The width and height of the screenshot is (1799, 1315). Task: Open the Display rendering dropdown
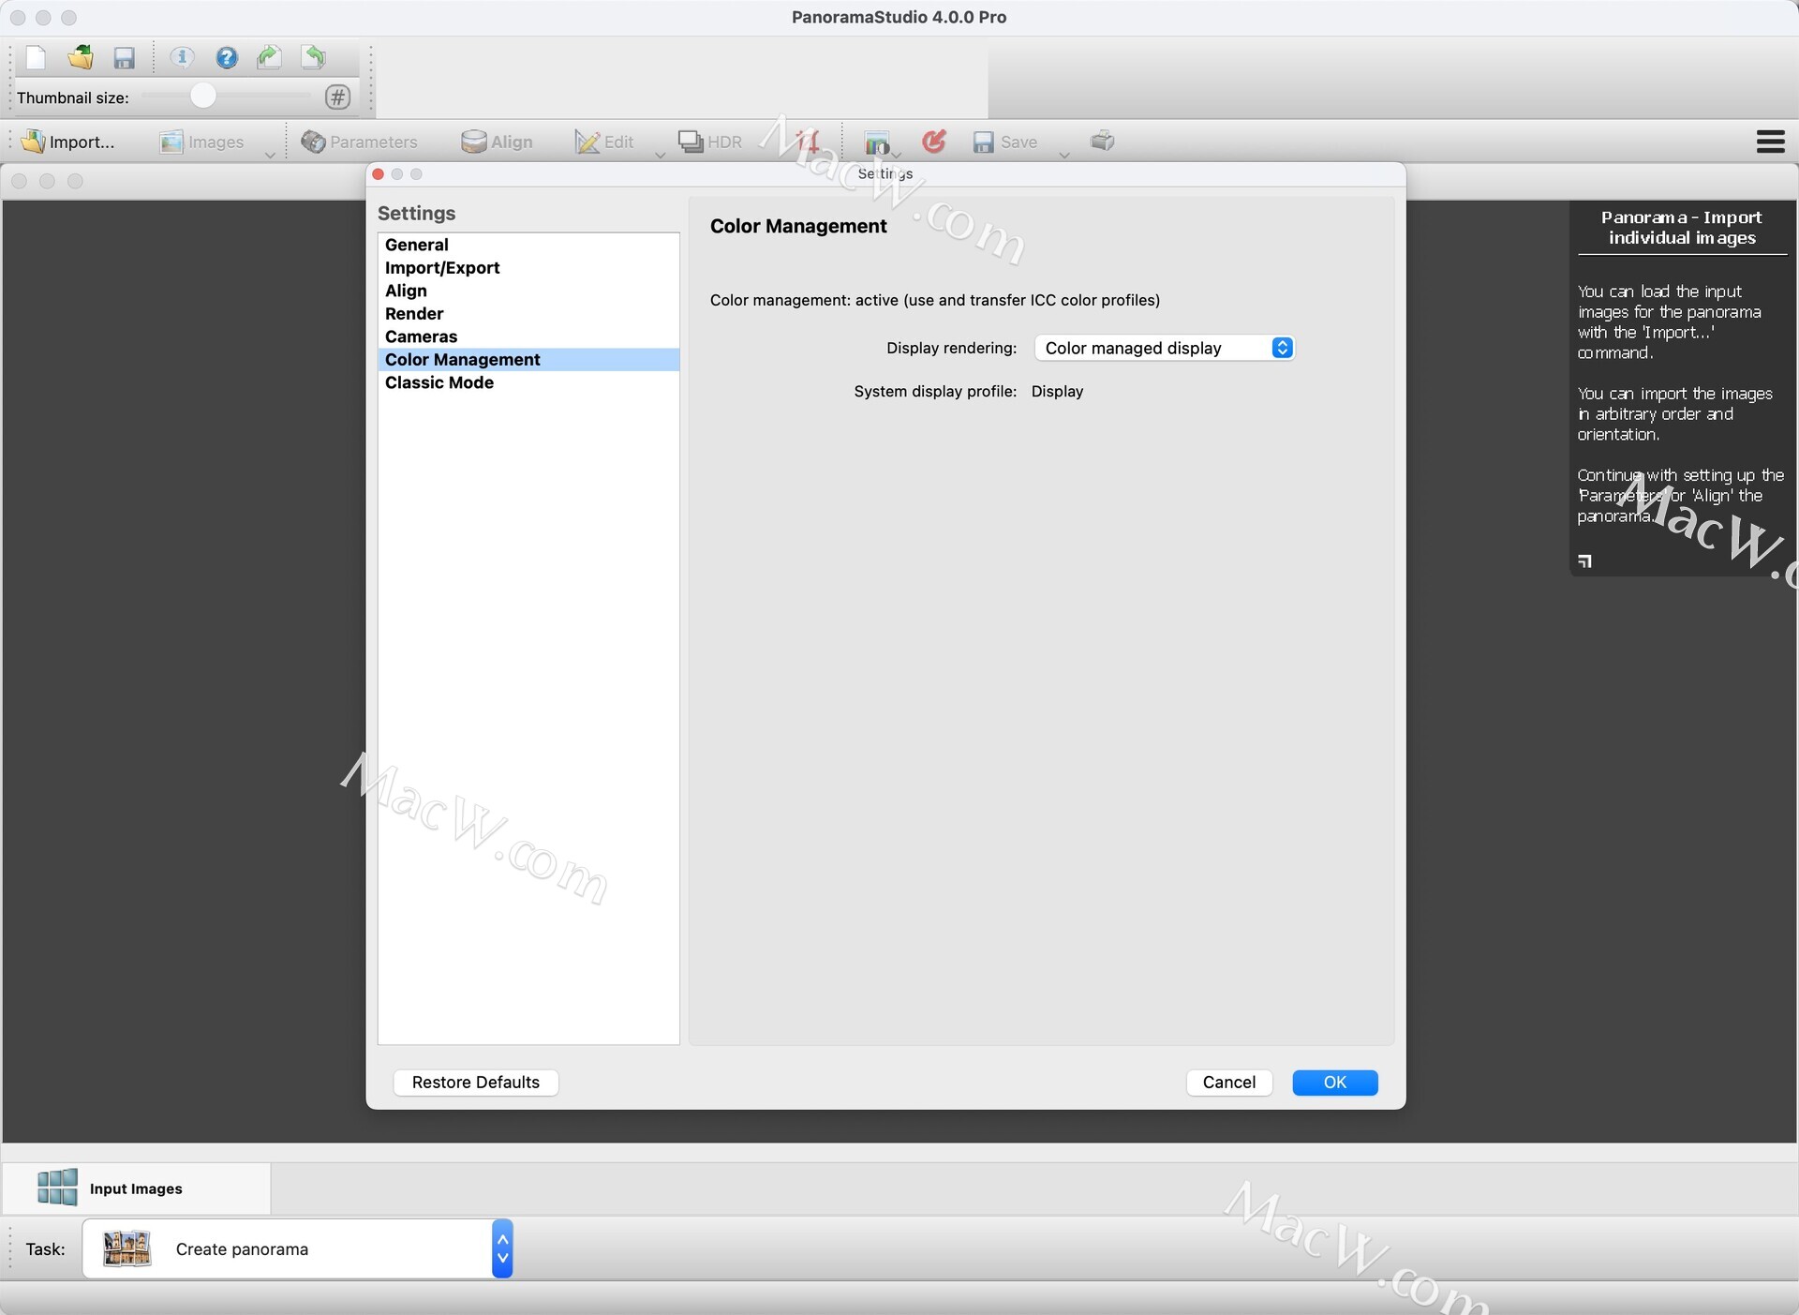[x=1164, y=348]
